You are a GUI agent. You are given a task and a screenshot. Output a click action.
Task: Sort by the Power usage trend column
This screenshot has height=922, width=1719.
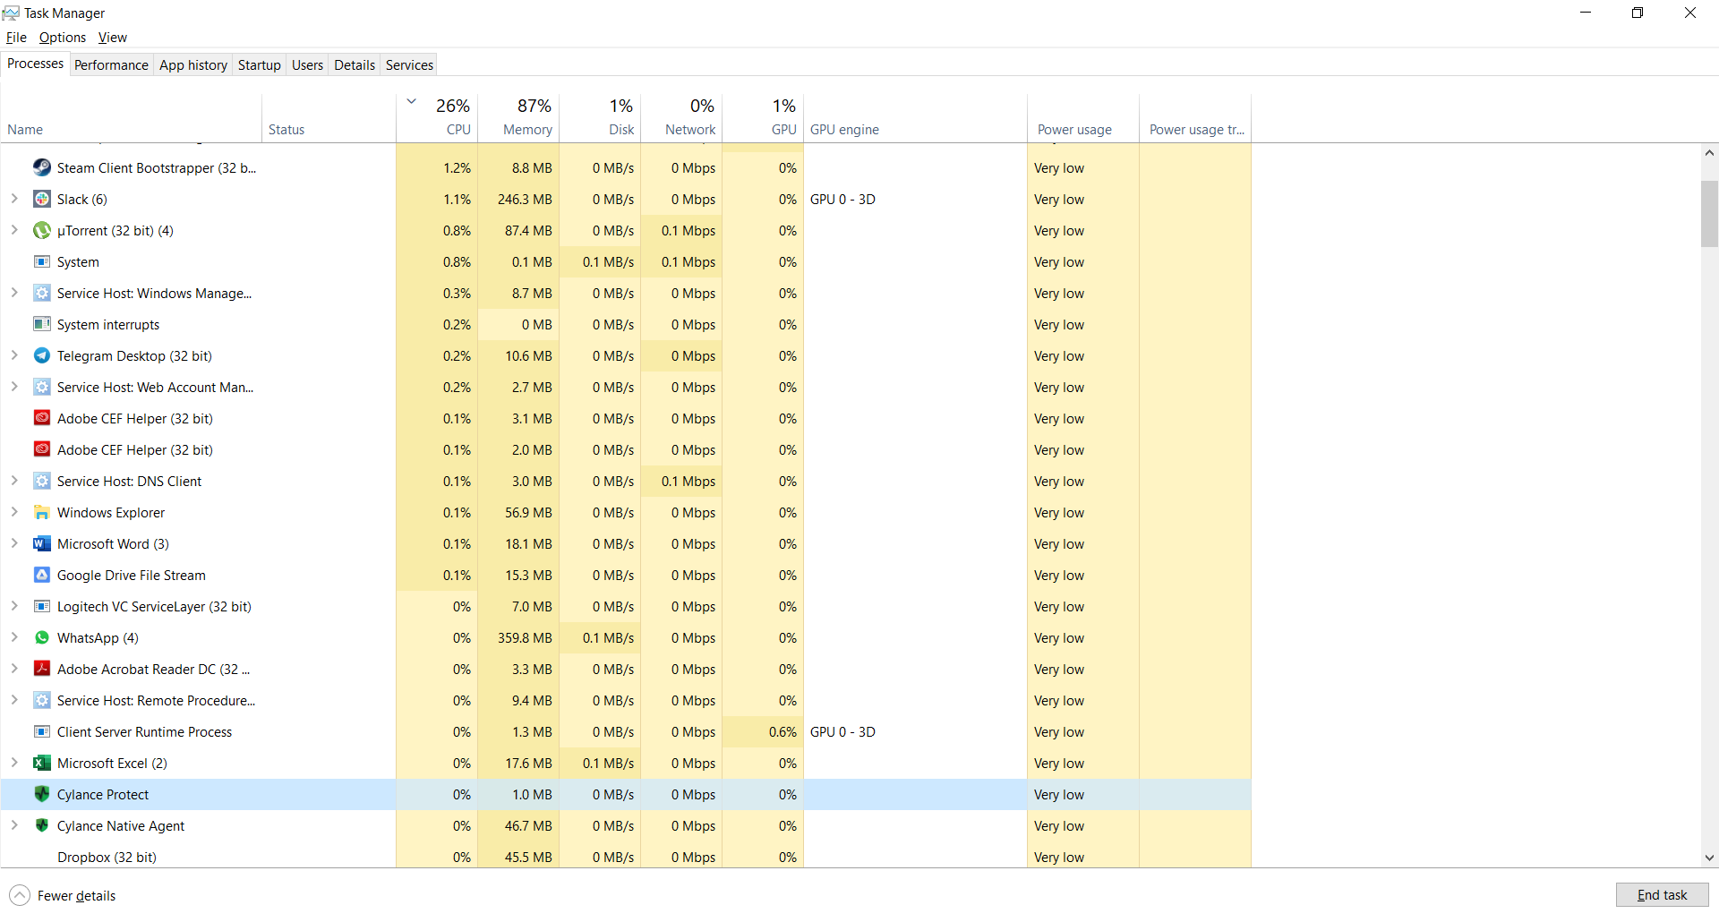(x=1195, y=117)
